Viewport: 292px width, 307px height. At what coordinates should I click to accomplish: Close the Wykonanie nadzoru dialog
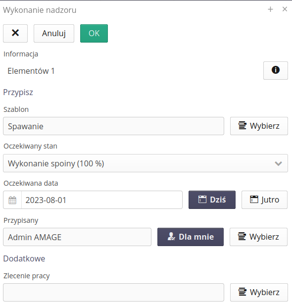tap(285, 9)
